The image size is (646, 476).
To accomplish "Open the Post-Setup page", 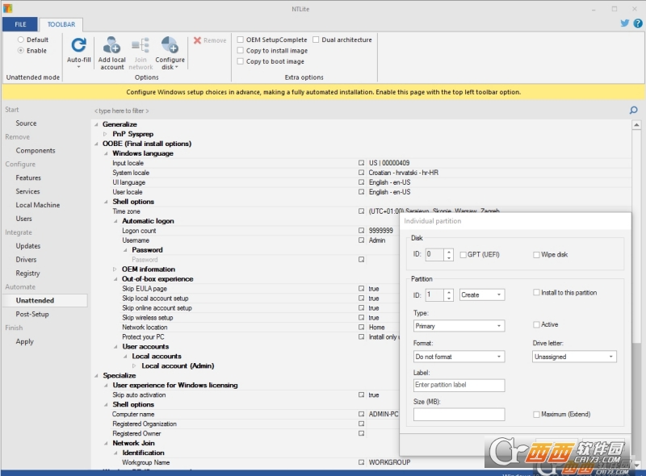I will (x=32, y=314).
